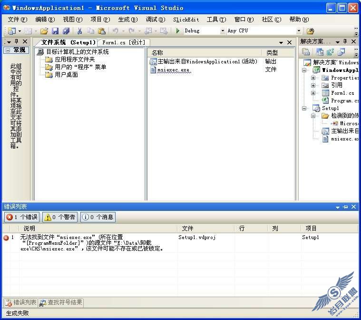This screenshot has height=320, width=361.
Task: Sort by the 名称 column header
Action: 205,52
